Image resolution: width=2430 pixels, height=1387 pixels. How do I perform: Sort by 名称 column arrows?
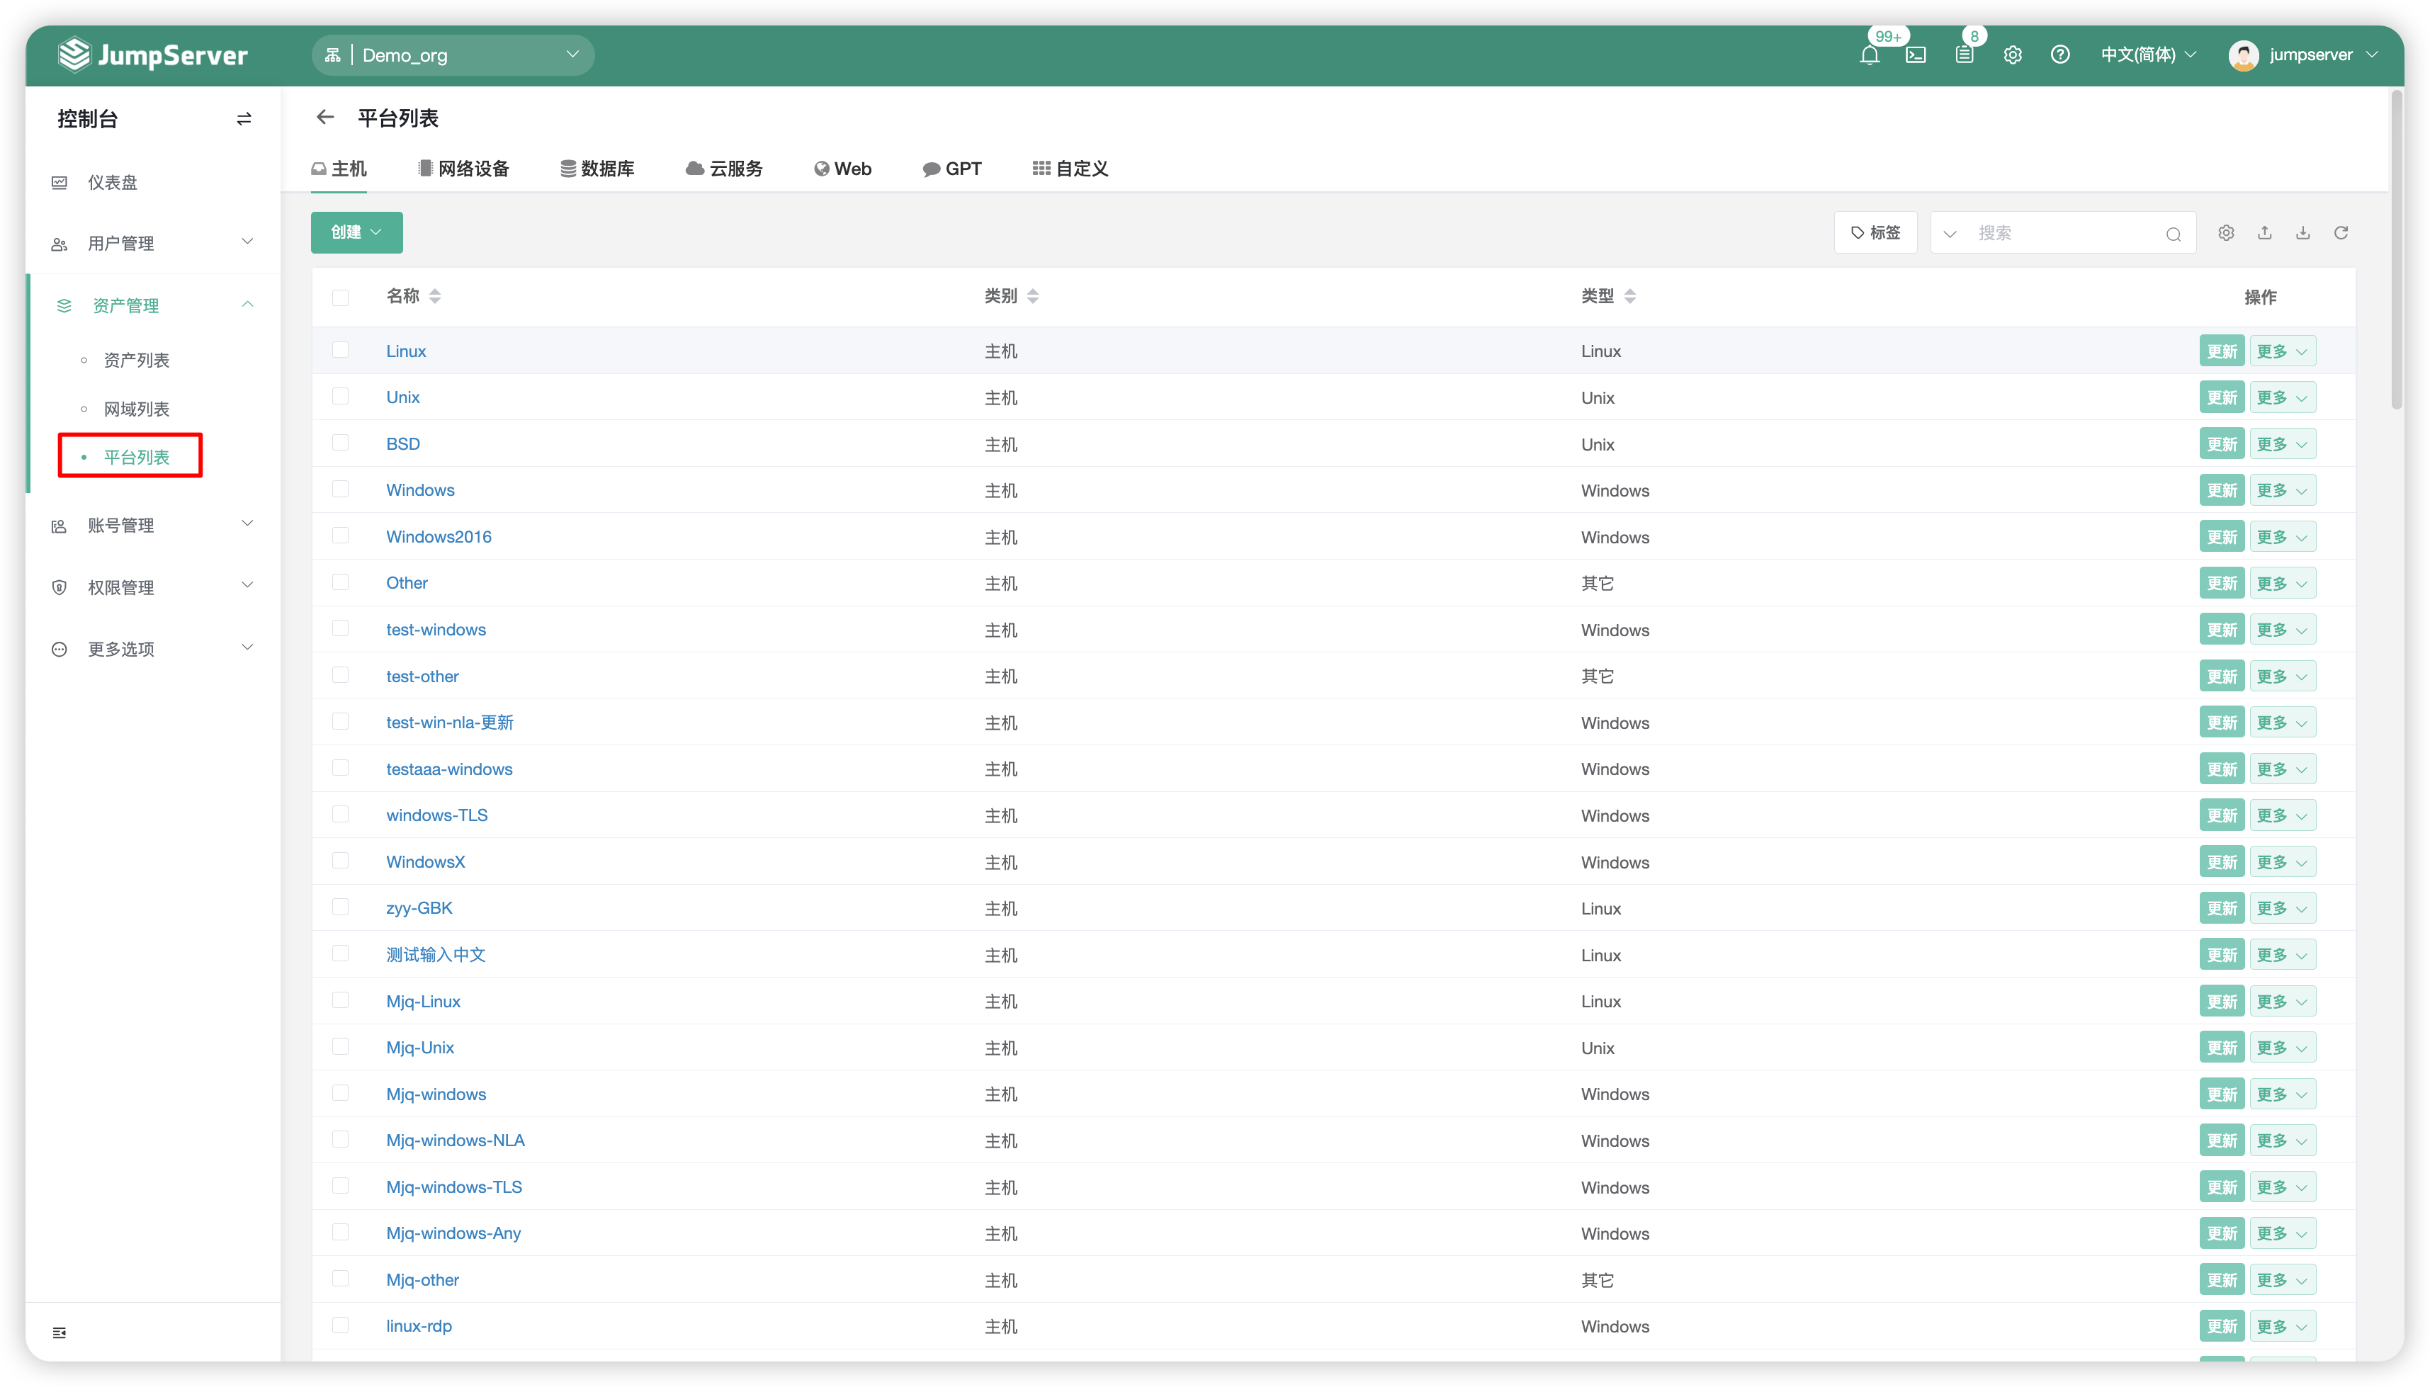tap(435, 296)
